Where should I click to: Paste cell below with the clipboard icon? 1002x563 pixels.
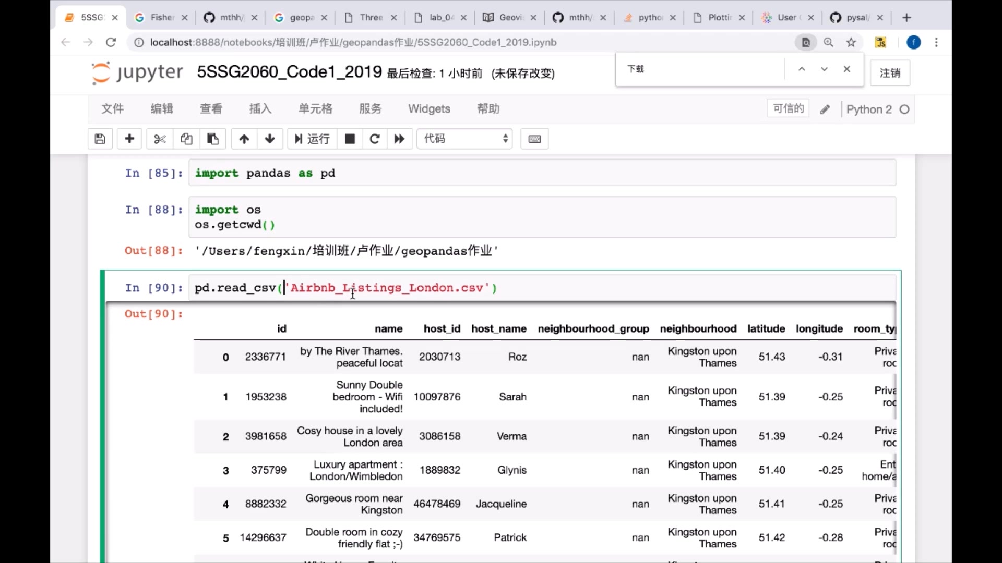point(213,139)
